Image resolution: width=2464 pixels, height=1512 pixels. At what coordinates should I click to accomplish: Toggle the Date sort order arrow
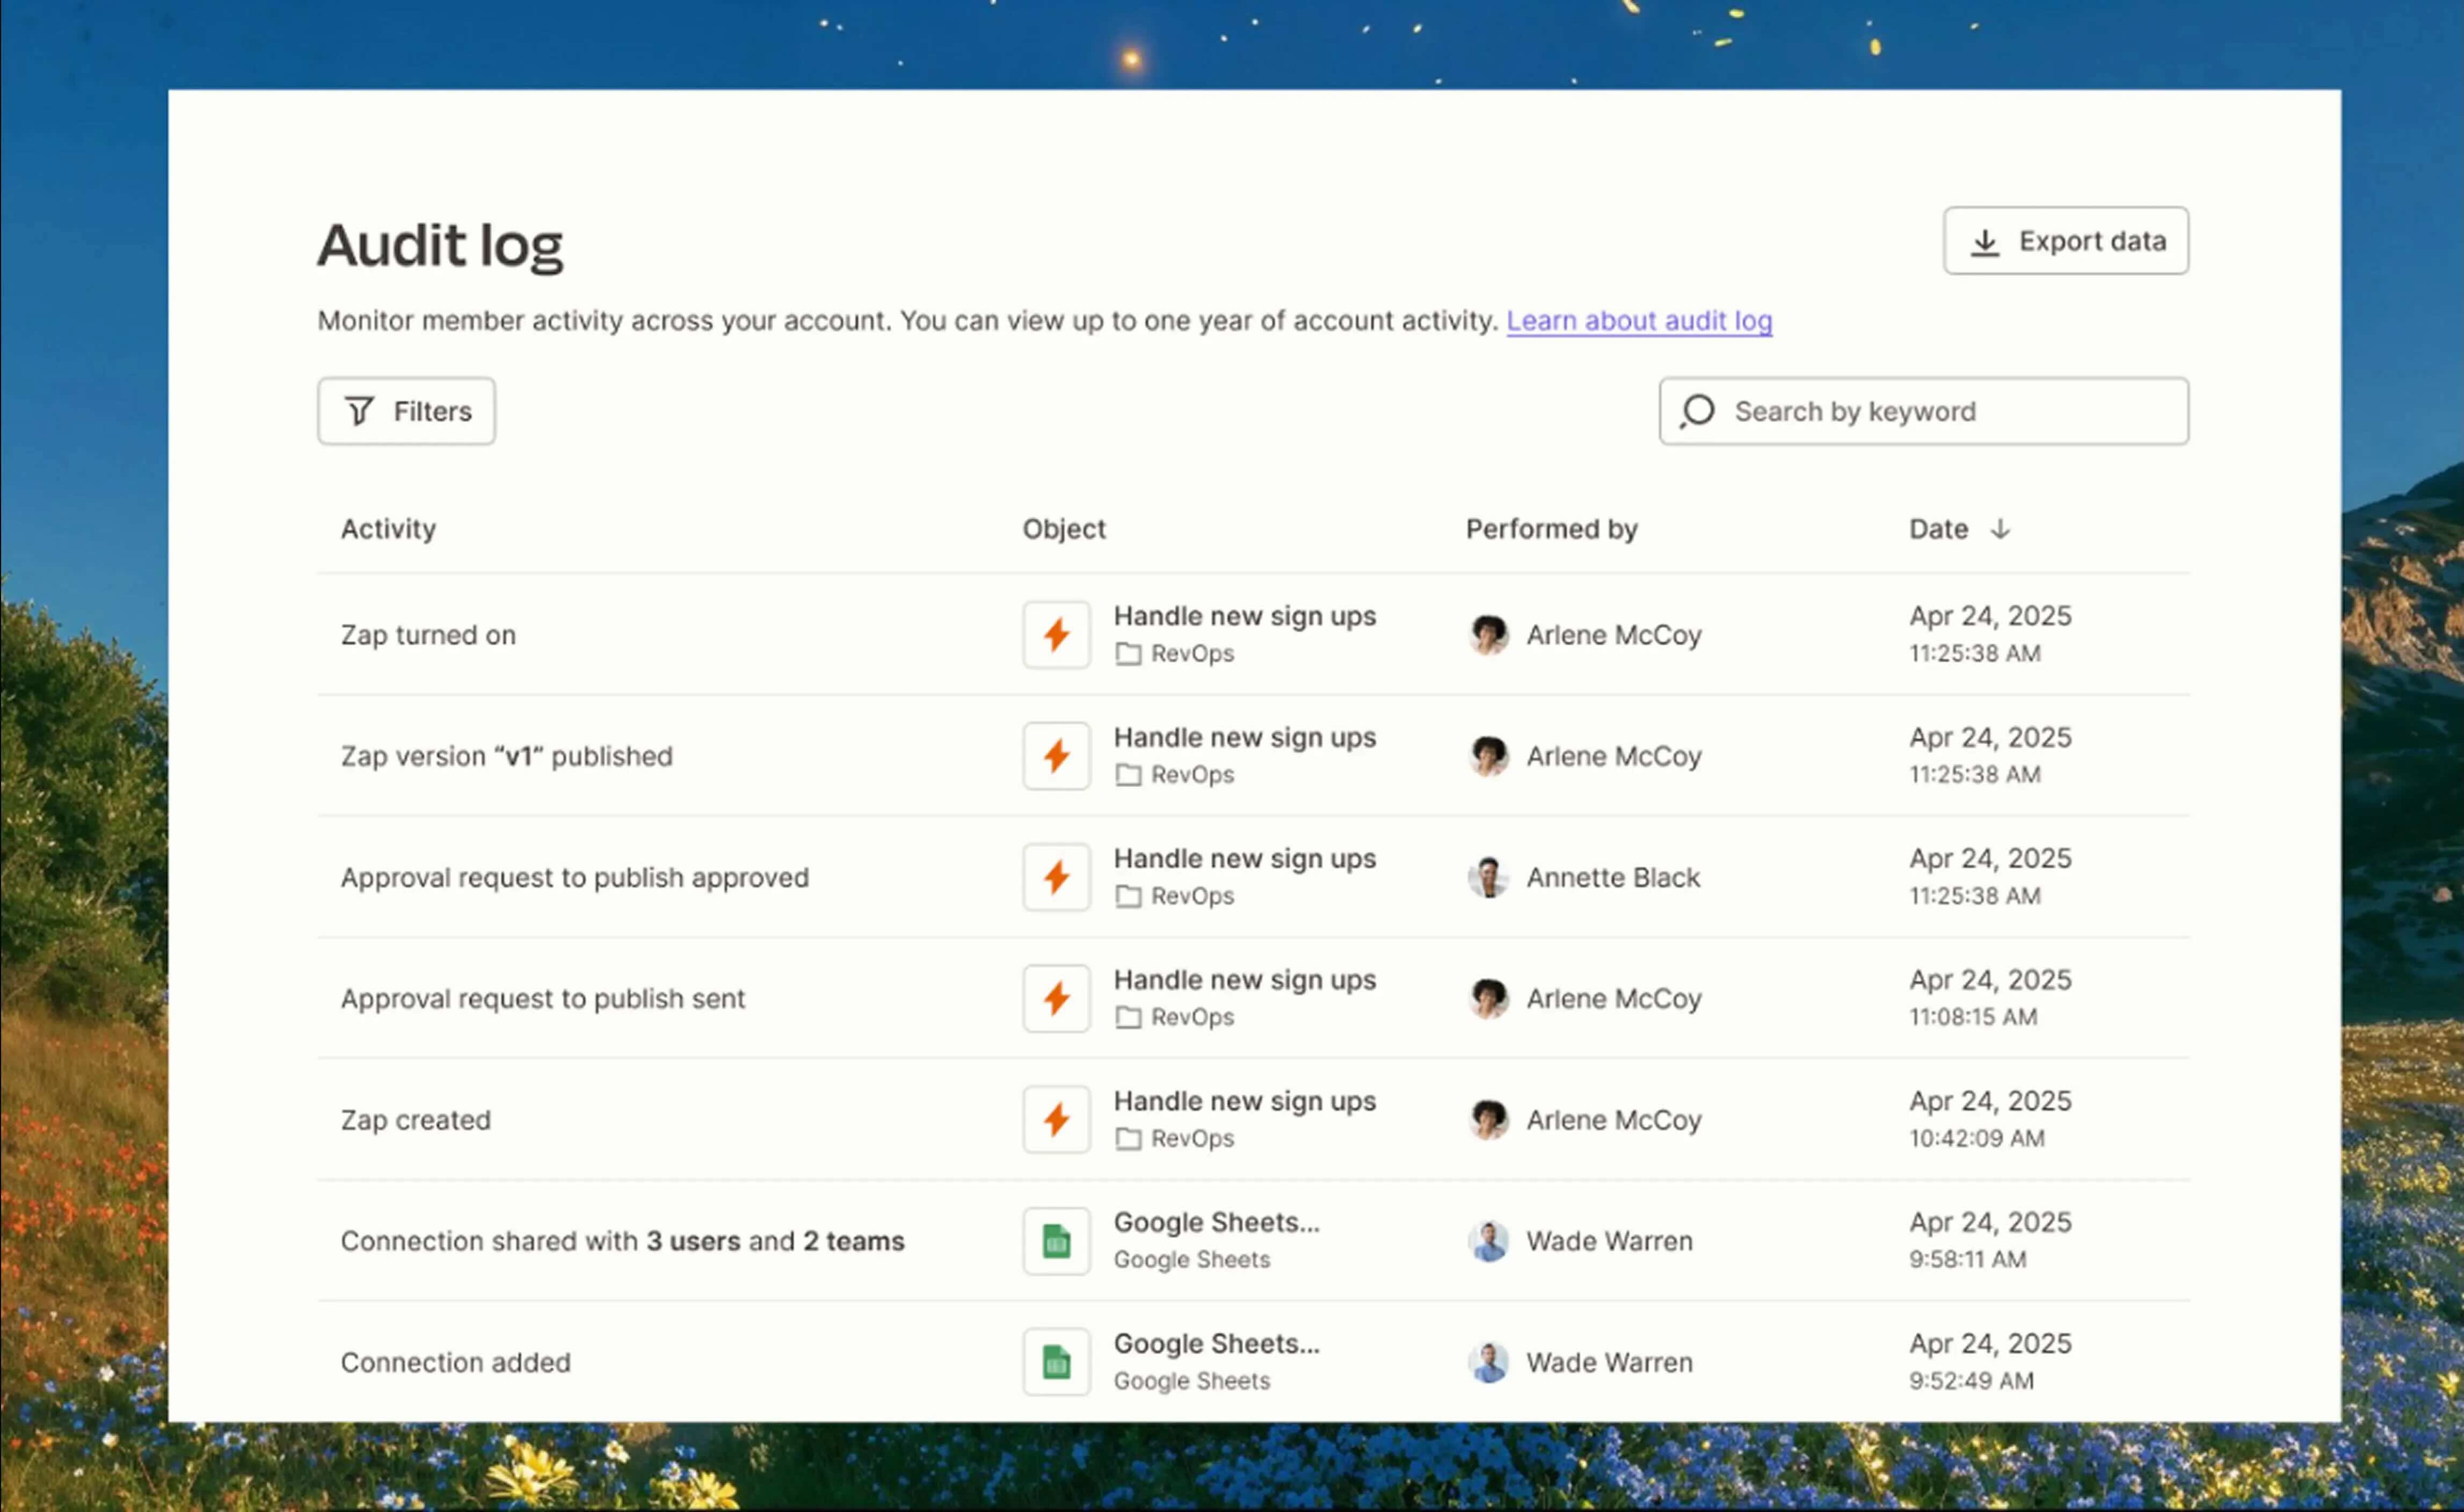click(2001, 529)
